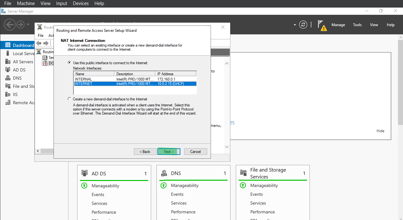Open dropdown arrow beside refresh icon
Viewport: 403px width, 220px height.
295,25
